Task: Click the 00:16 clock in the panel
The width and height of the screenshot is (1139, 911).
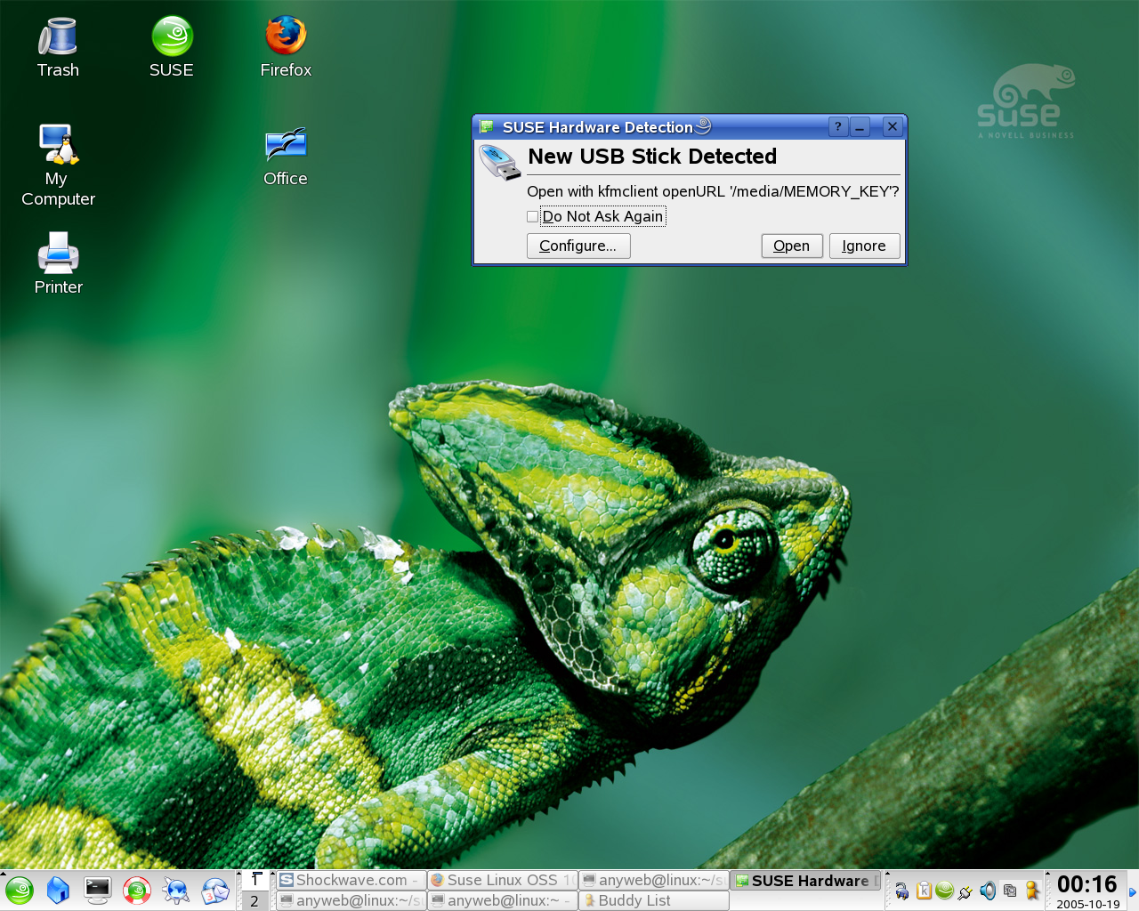Action: [1086, 884]
